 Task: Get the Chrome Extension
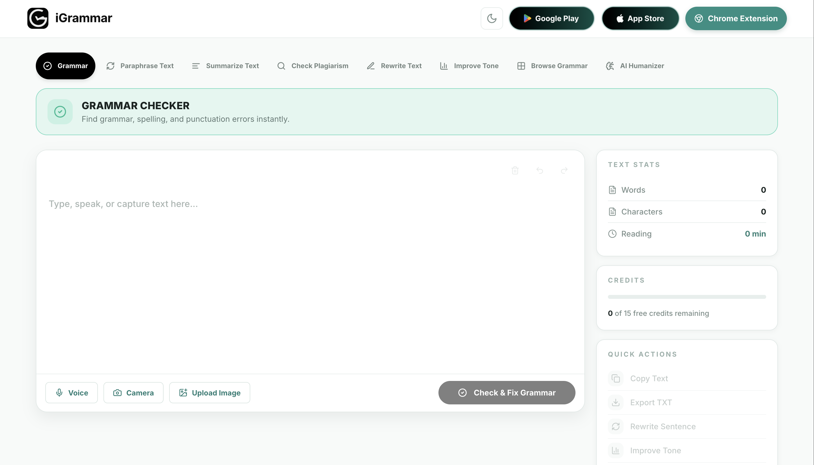pyautogui.click(x=736, y=18)
